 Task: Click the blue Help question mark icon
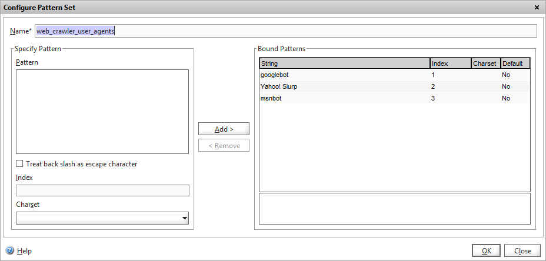9,250
